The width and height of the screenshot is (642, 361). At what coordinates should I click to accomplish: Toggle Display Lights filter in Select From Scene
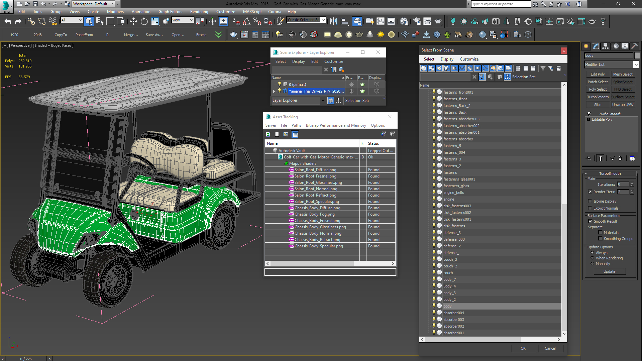439,68
